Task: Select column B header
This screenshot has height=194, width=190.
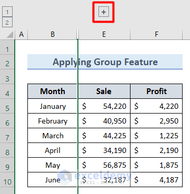Action: 53,34
